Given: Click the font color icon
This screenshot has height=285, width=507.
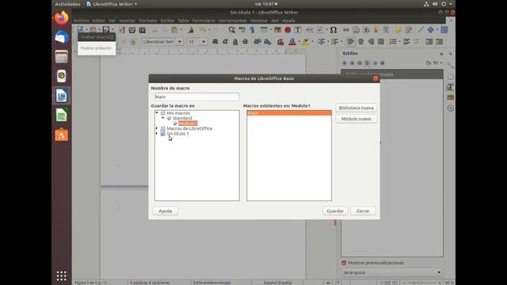Looking at the screenshot, I should point(292,42).
